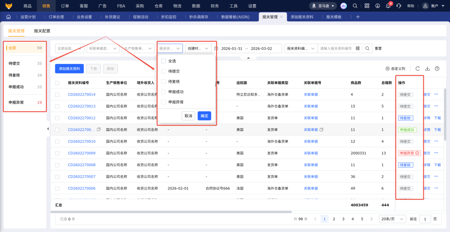Switch to the 报关模板 tab
Screen dimensions: 450x232
pos(334,17)
